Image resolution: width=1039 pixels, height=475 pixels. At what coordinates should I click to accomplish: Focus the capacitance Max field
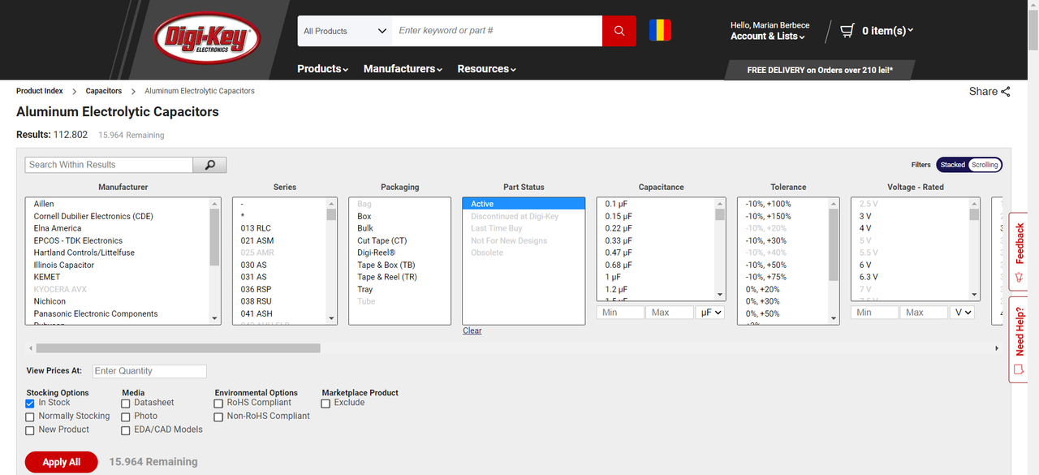(670, 313)
